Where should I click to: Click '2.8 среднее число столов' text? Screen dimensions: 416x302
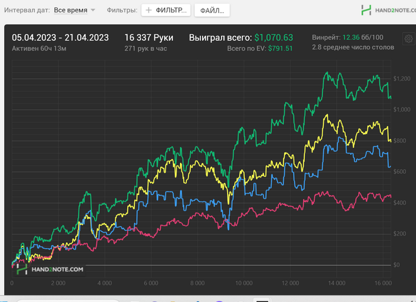[353, 47]
